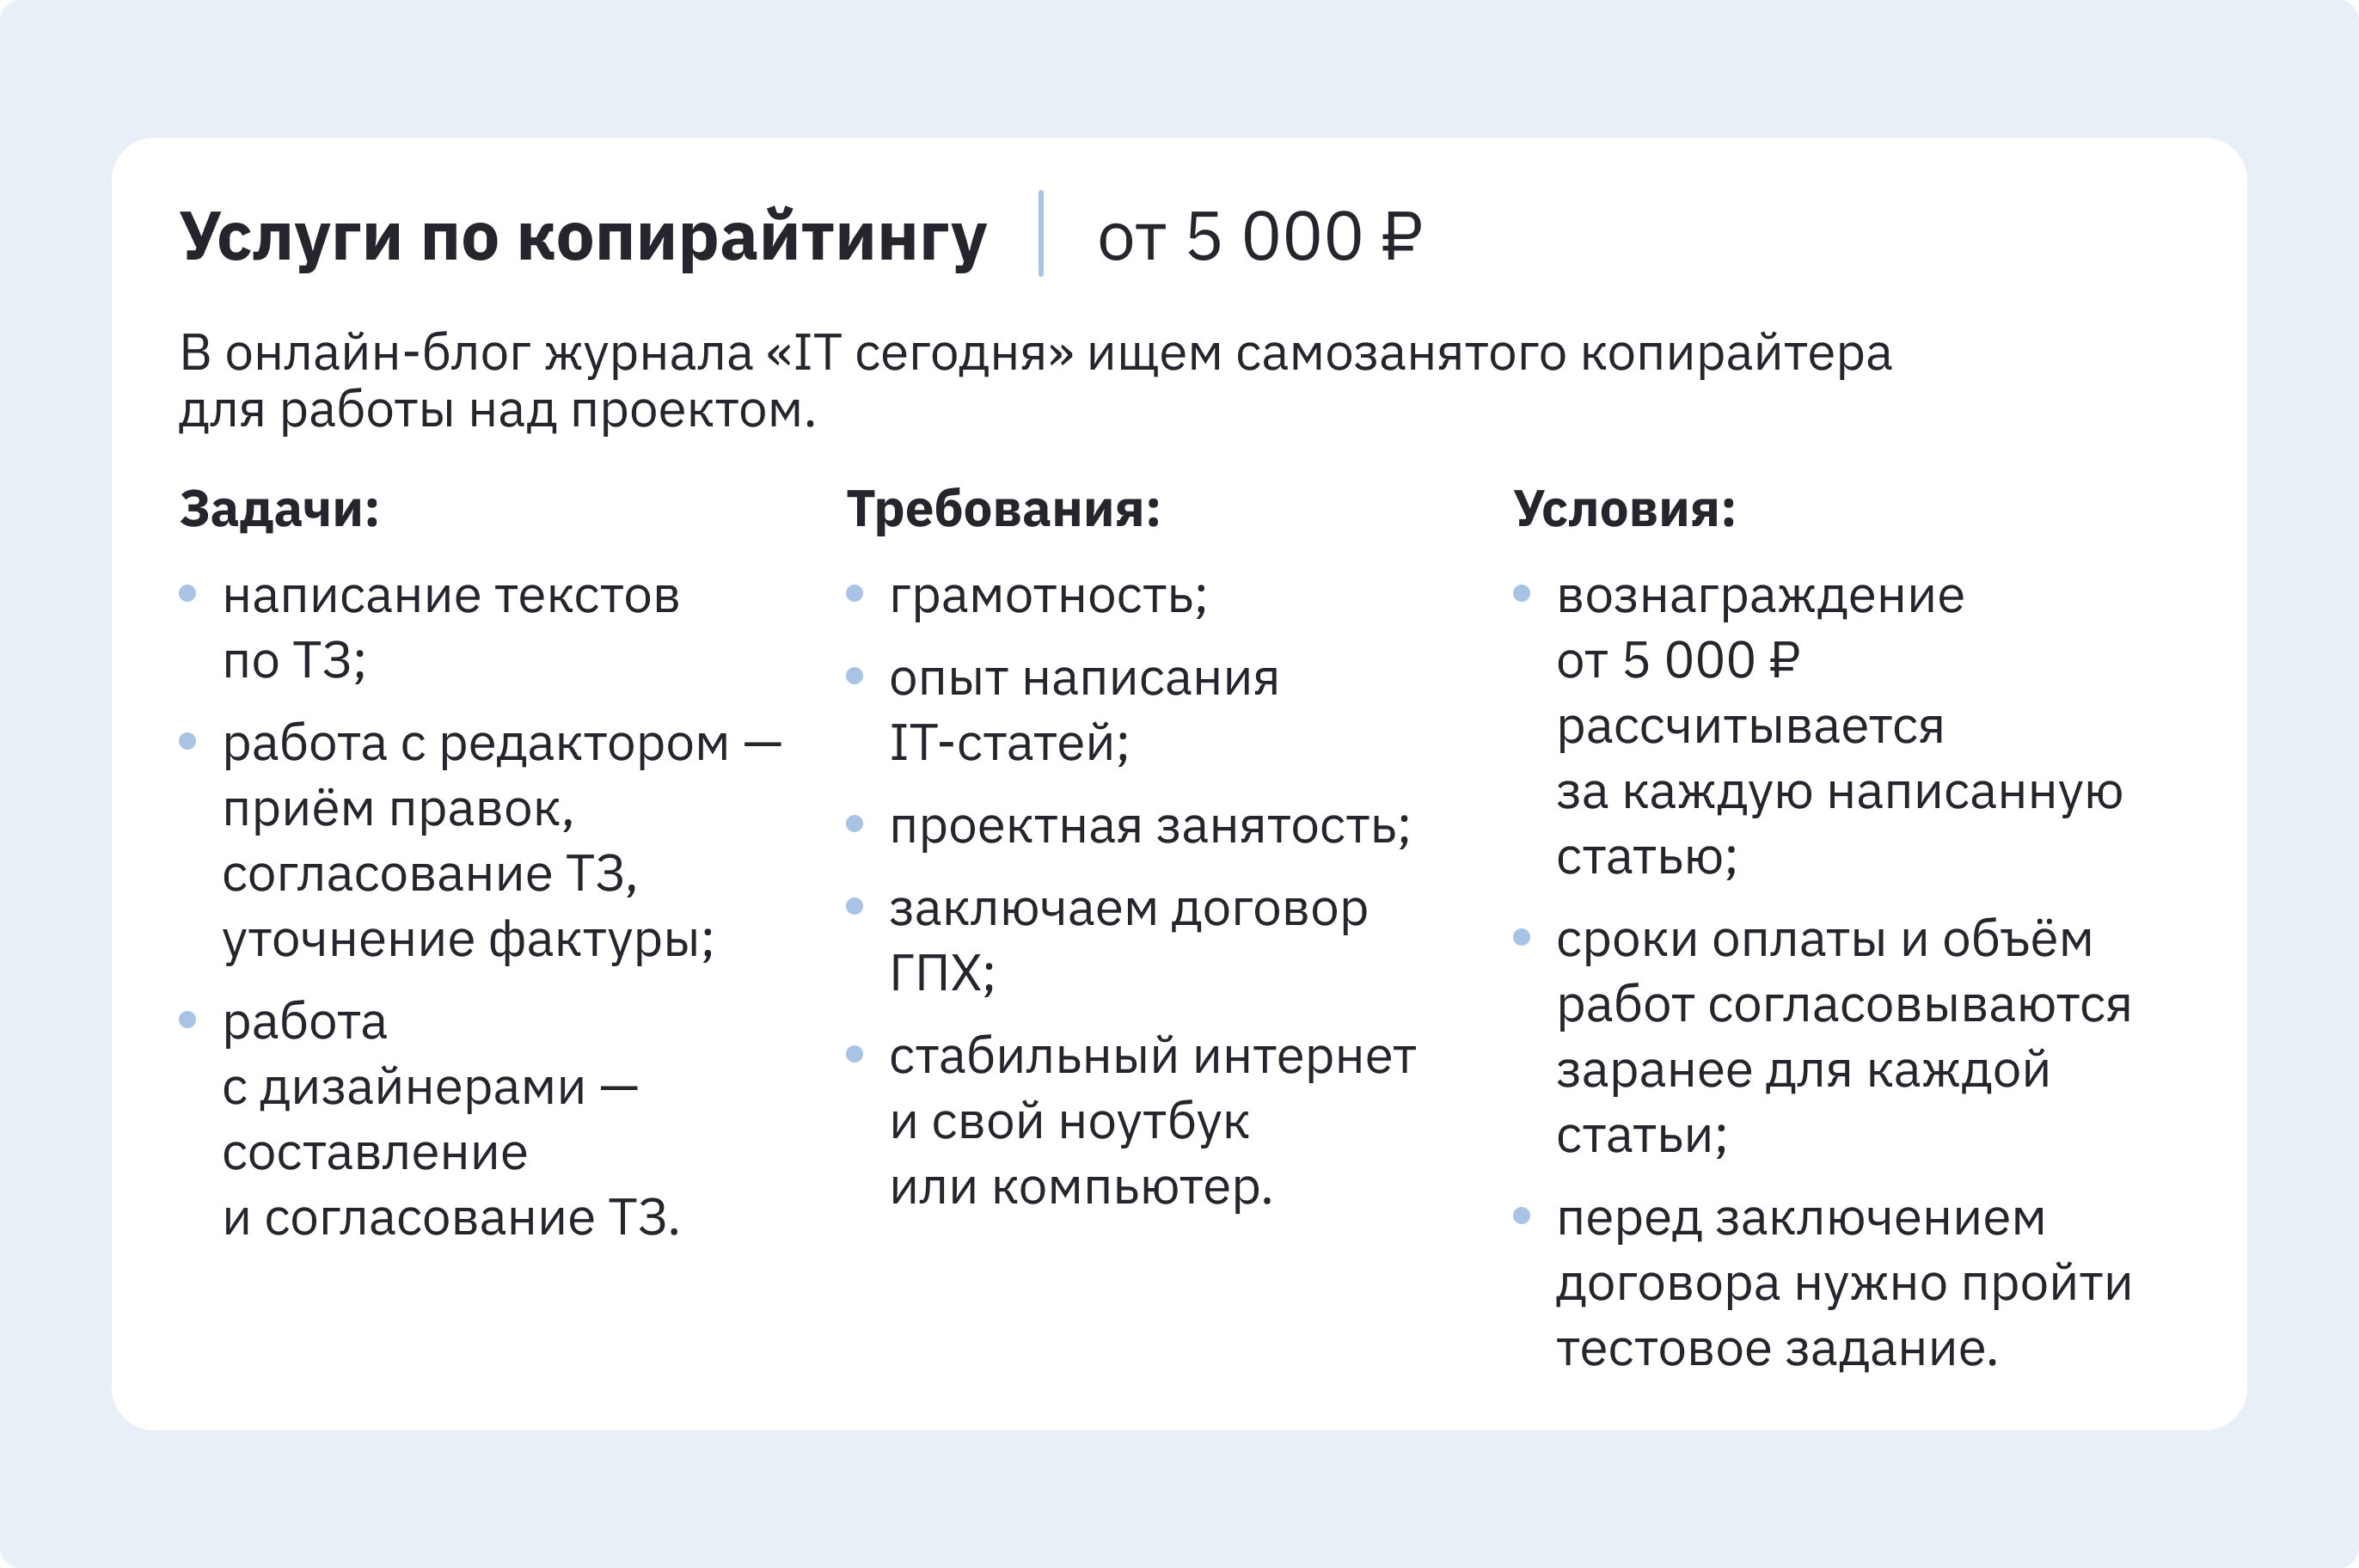Click the bullet dot before "грамотность"
Image resolution: width=2359 pixels, height=1568 pixels.
(854, 594)
